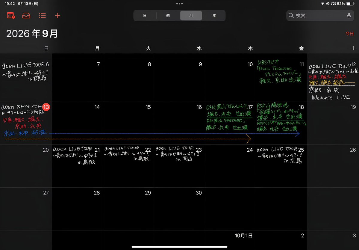The height and width of the screenshot is (250, 359).
Task: Select October 3 day cell
Action: tap(333, 240)
